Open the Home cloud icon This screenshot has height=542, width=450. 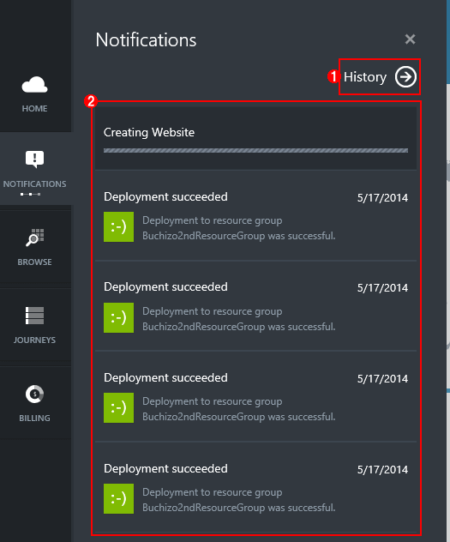[x=34, y=85]
